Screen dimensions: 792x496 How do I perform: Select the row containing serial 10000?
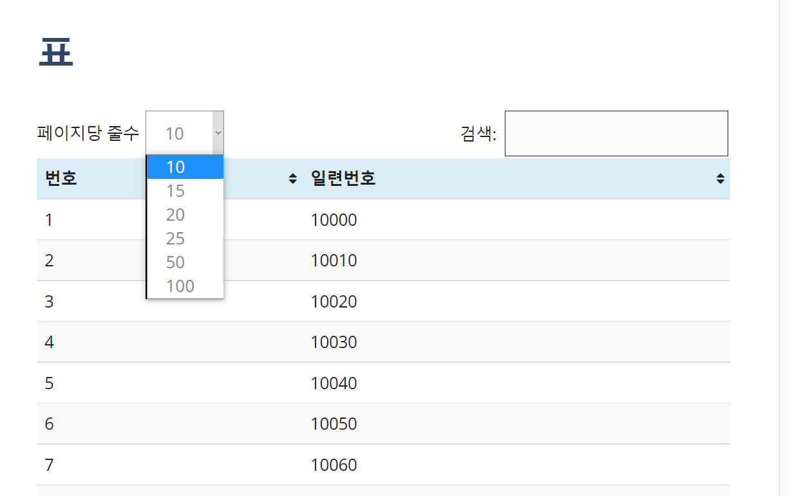(335, 219)
